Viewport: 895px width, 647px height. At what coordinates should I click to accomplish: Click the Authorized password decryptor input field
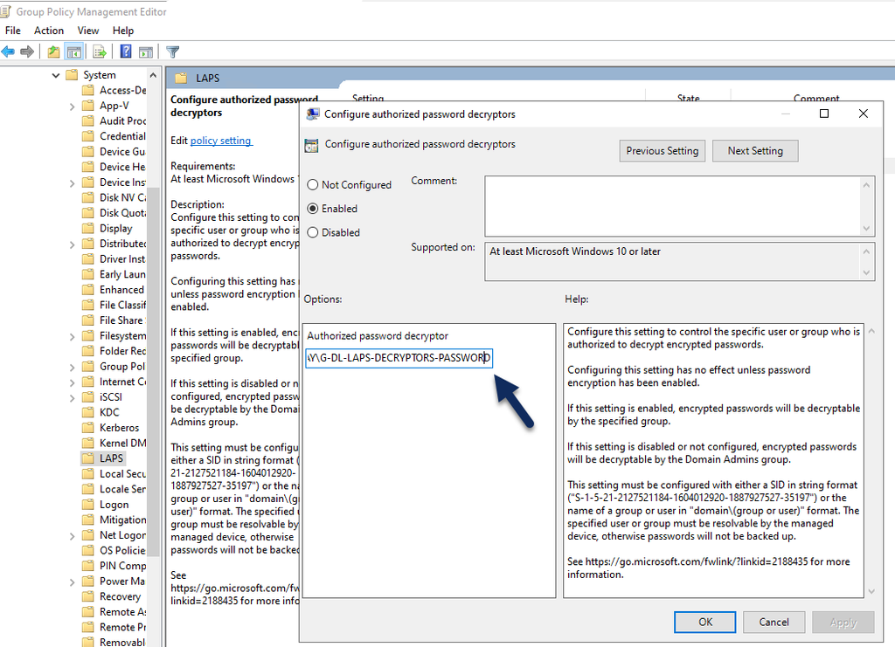[399, 358]
